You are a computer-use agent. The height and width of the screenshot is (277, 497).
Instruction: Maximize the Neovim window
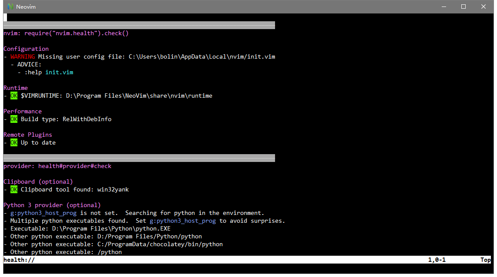[x=463, y=7]
